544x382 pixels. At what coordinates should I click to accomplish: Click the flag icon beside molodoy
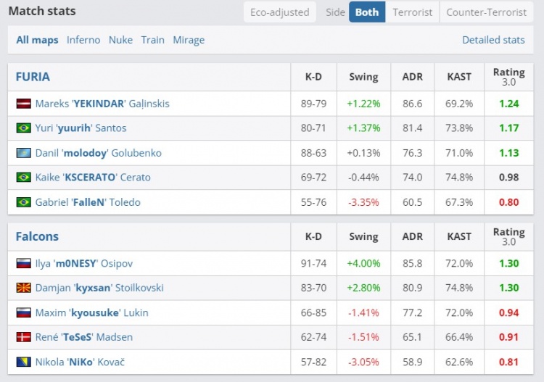[23, 153]
